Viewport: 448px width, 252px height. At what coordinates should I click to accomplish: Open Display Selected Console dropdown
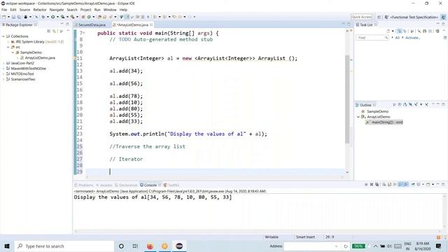(x=423, y=185)
